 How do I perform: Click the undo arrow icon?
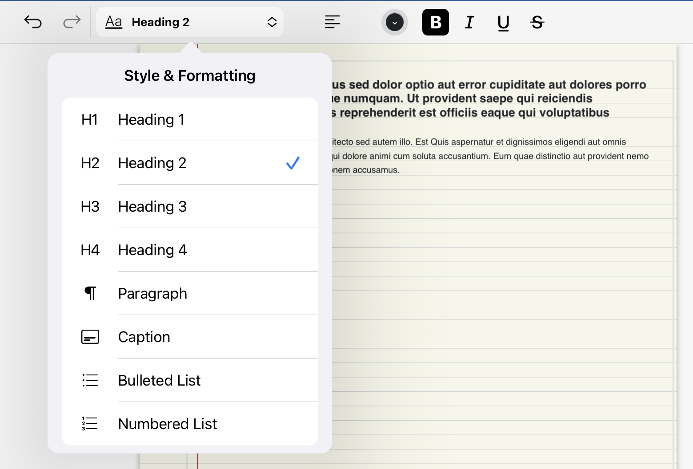[33, 22]
